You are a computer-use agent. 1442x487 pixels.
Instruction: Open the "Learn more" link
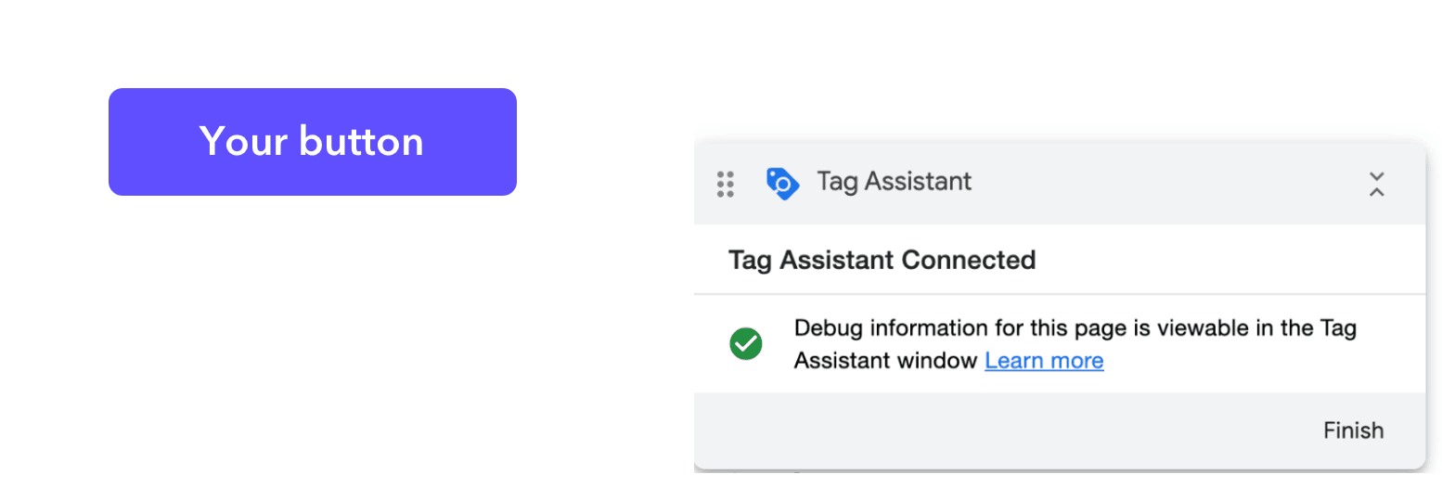(x=1044, y=360)
